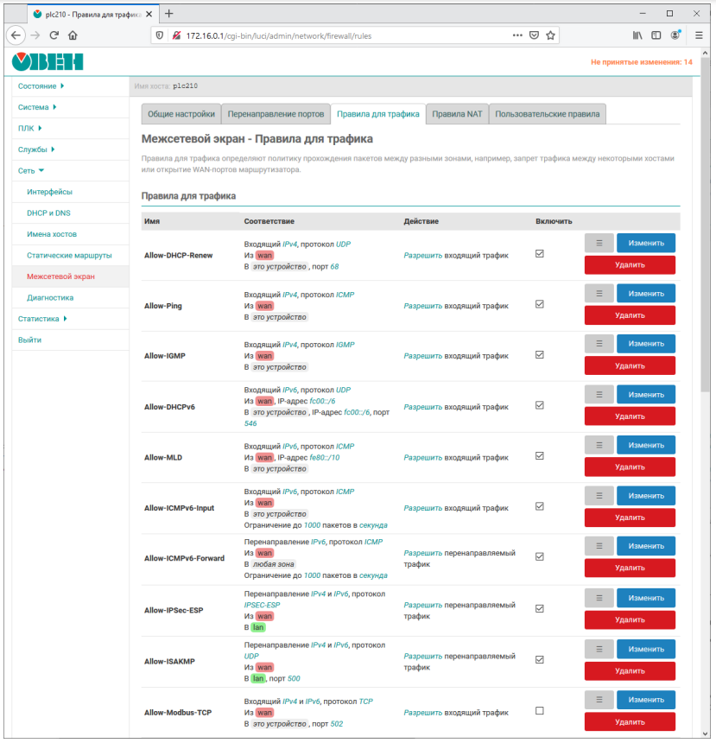Screen dimensions: 716x743
Task: Enable the Allow-Modbus-TCP rule checkbox
Action: click(x=540, y=710)
